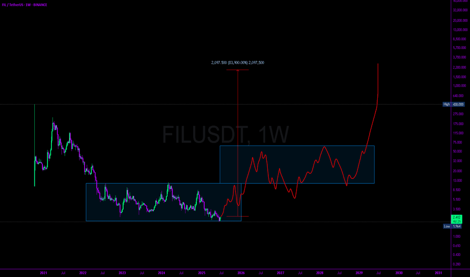Click the 275.000 price axis label

(458, 114)
